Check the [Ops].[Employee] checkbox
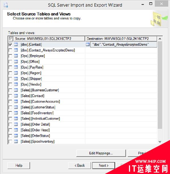Image resolution: width=170 pixels, height=174 pixels. pyautogui.click(x=10, y=56)
